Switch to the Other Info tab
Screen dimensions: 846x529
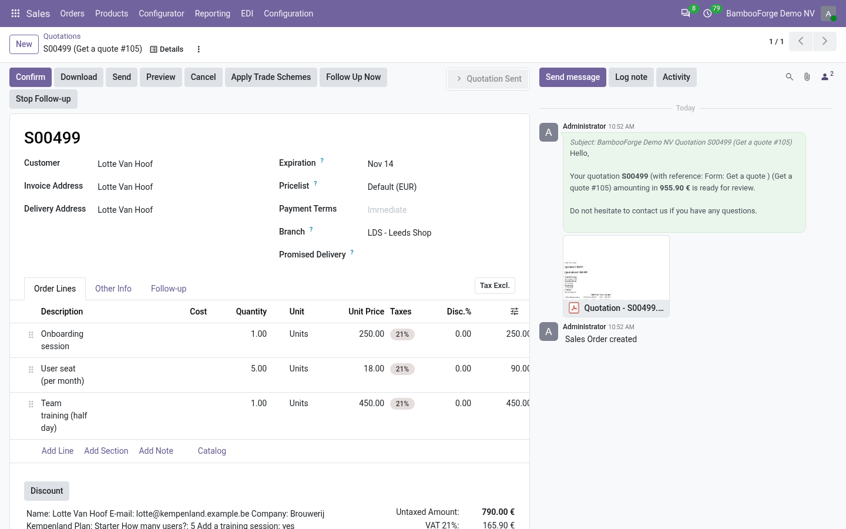point(113,289)
